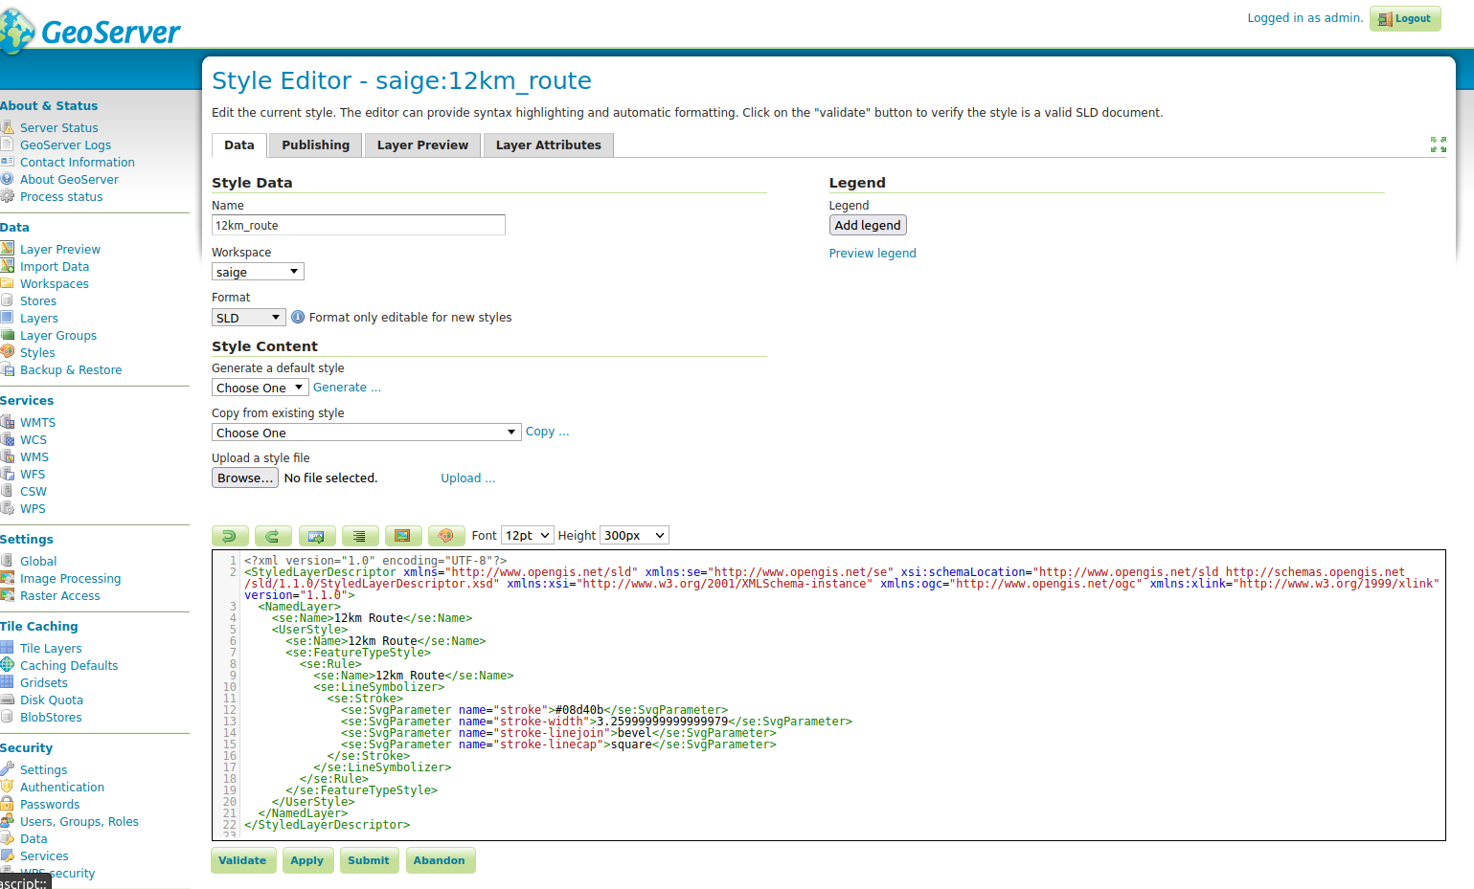Image resolution: width=1474 pixels, height=889 pixels.
Task: Switch to the Layer Preview tab
Action: pyautogui.click(x=422, y=145)
